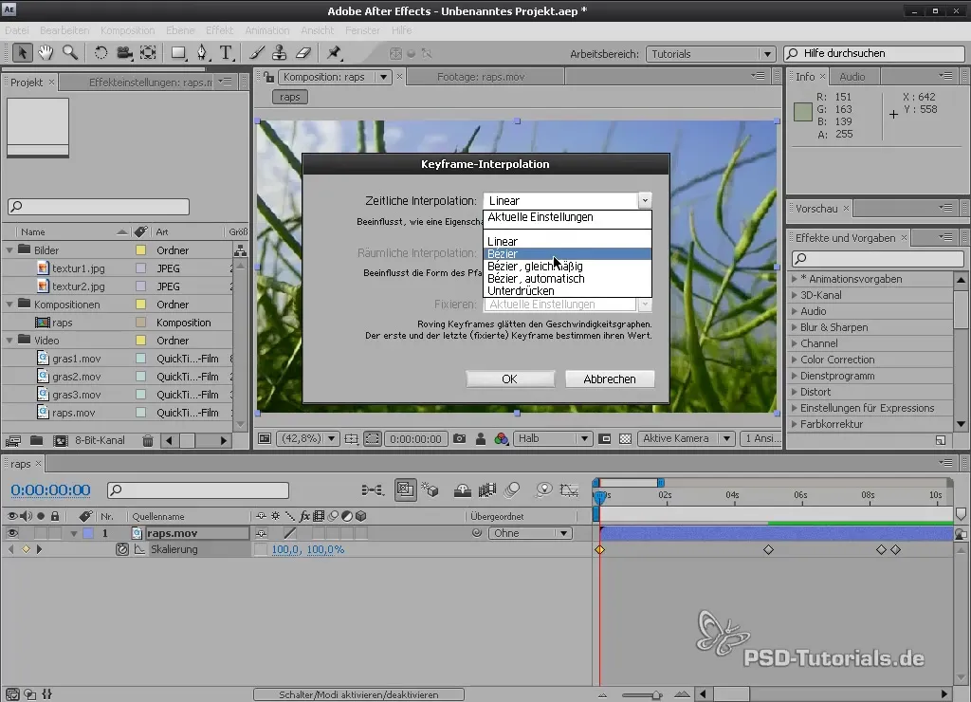
Task: Collapse the Kompositionen folder
Action: point(9,305)
